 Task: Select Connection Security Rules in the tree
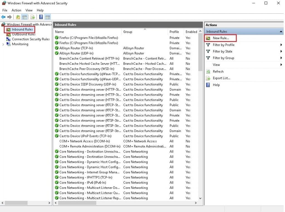point(31,39)
